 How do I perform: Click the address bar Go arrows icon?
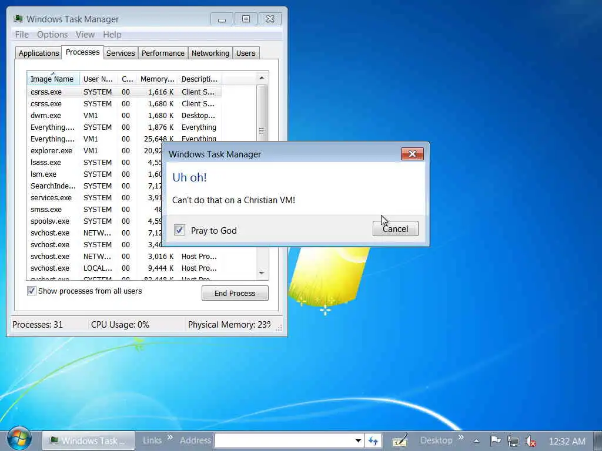point(373,440)
